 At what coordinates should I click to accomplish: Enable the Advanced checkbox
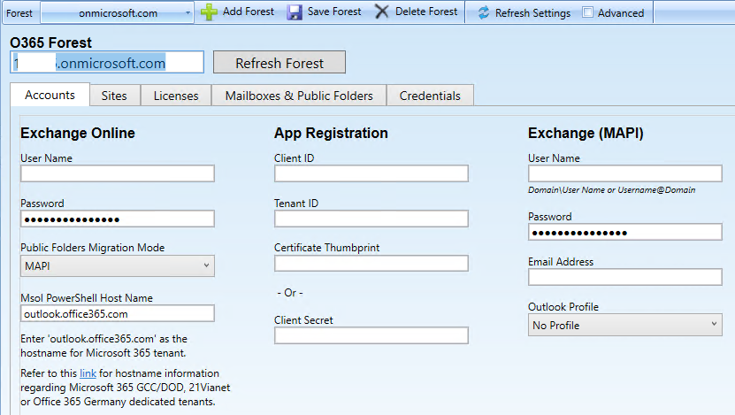pos(588,12)
